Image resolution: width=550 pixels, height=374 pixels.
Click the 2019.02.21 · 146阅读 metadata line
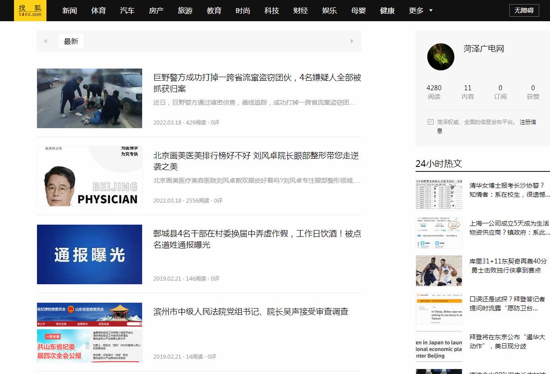(186, 278)
